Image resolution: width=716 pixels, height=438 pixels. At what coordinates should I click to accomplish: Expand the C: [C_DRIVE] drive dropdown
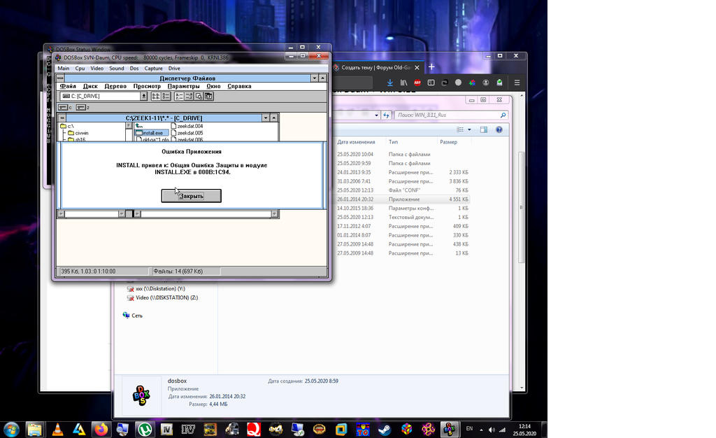coord(144,97)
